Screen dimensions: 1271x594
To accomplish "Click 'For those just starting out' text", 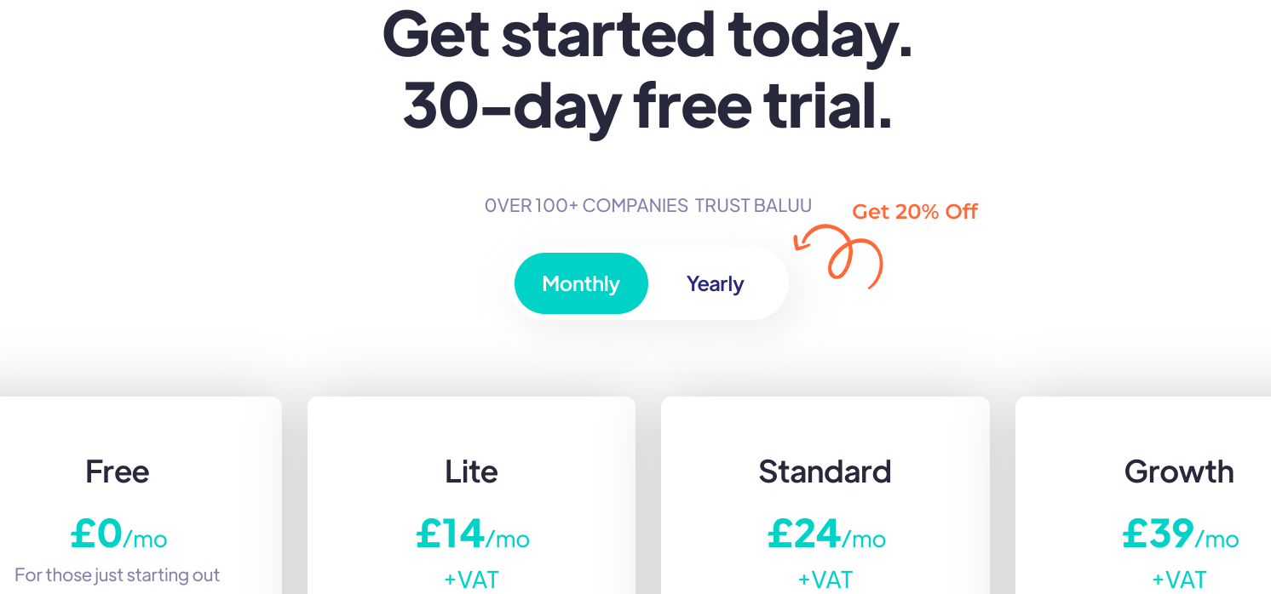I will (118, 575).
